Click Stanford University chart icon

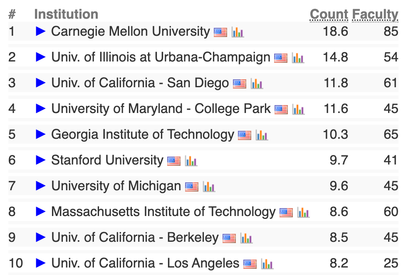pos(191,161)
